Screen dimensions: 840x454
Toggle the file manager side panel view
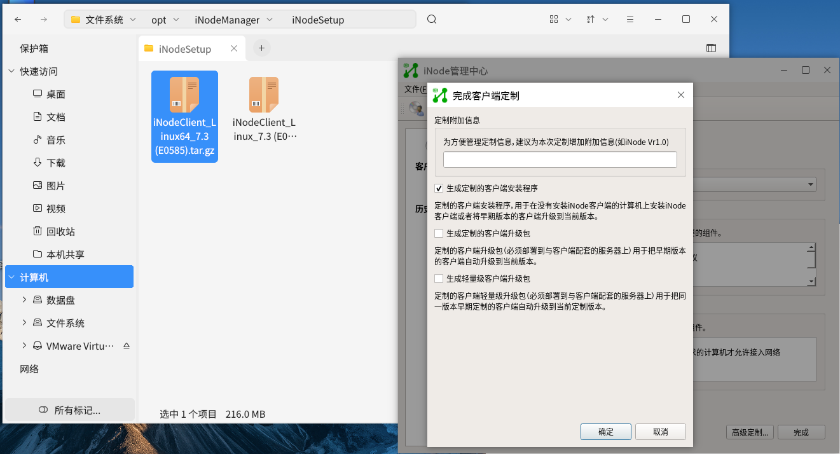click(712, 48)
